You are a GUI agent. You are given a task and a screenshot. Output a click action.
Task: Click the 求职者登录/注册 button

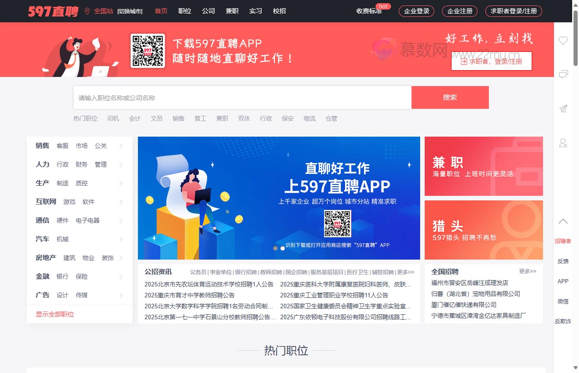point(513,11)
